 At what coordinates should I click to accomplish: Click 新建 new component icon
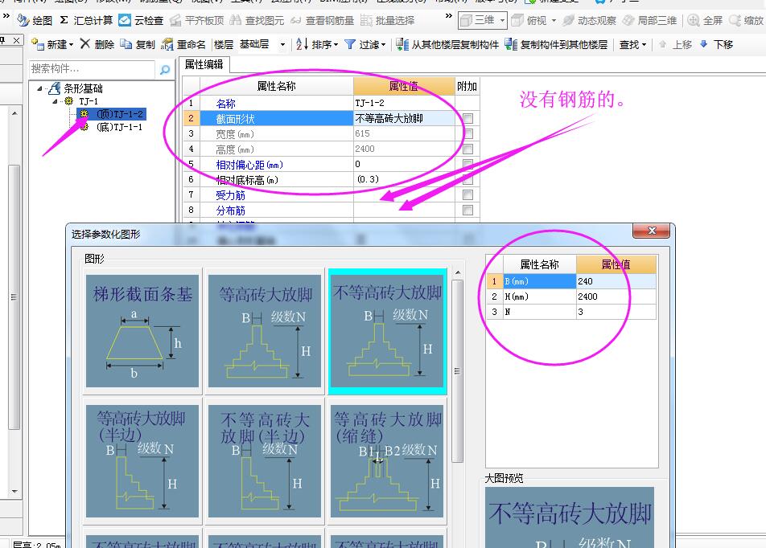click(x=38, y=44)
